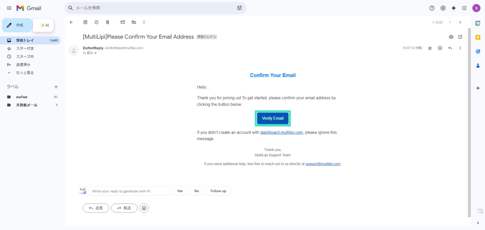
Task: Focus the メールを検索 search box
Action: click(155, 8)
